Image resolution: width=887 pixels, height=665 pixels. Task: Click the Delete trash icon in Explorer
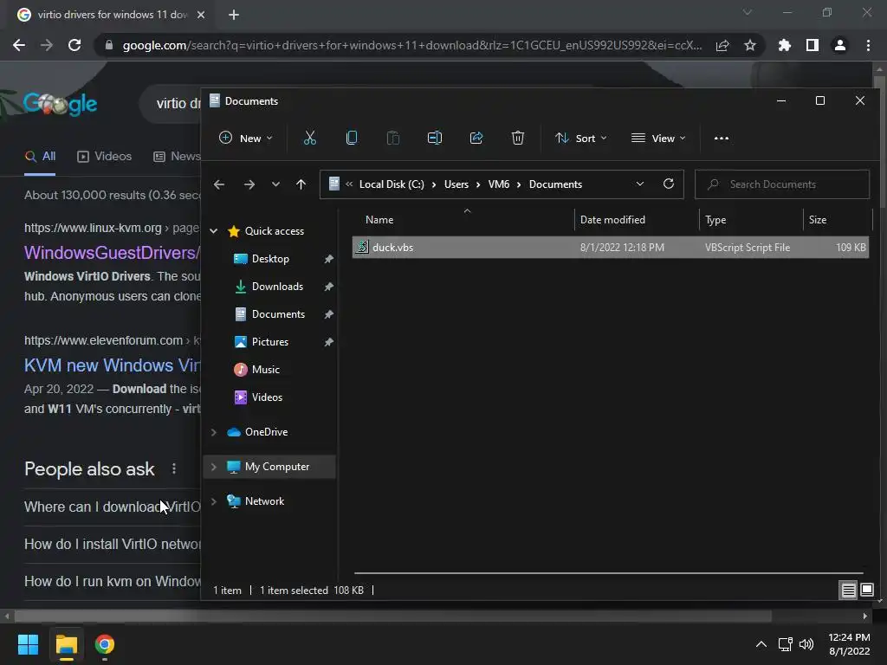click(518, 138)
